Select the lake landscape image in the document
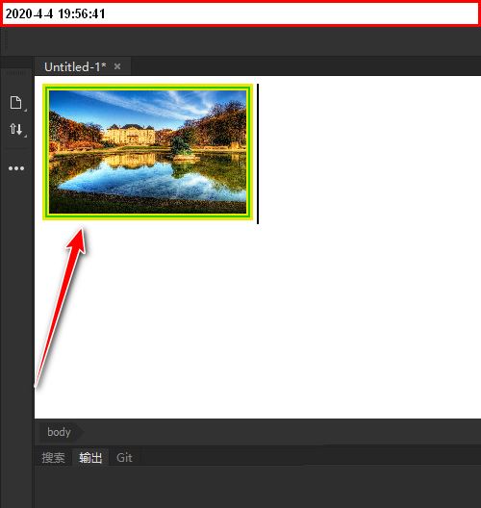 (148, 152)
